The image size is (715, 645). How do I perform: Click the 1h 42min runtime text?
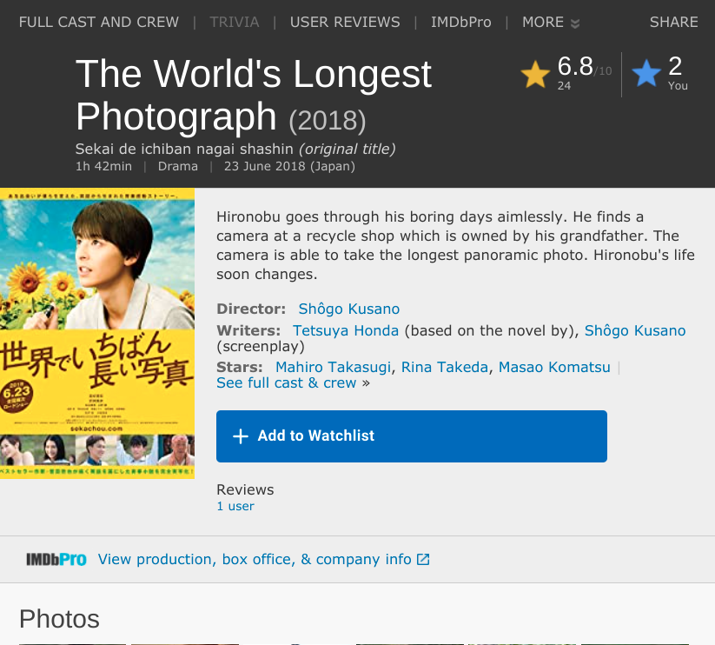pyautogui.click(x=103, y=166)
